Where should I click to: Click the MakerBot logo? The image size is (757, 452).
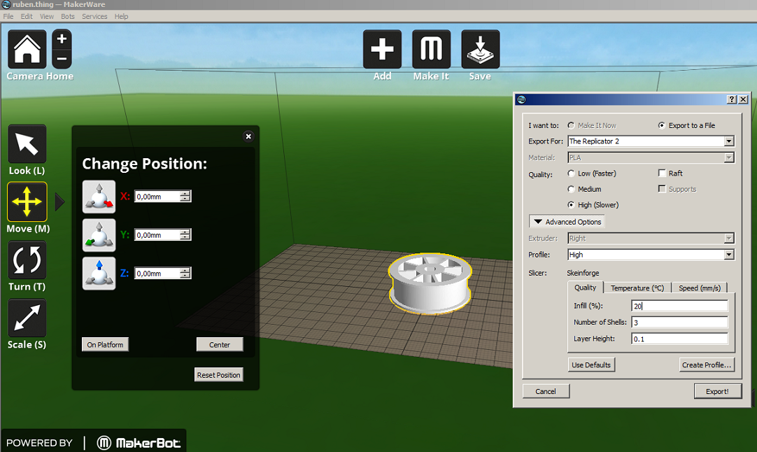pos(139,442)
